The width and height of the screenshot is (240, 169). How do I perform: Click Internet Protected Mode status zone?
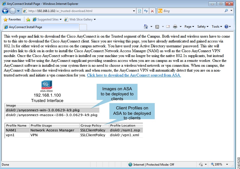(x=151, y=165)
